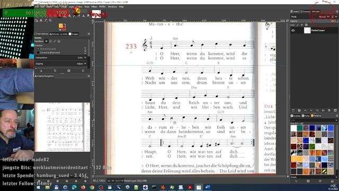Select the Corrective (Backward) direction radio button
Screen dimensions: 339x191
pyautogui.click(x=38, y=53)
